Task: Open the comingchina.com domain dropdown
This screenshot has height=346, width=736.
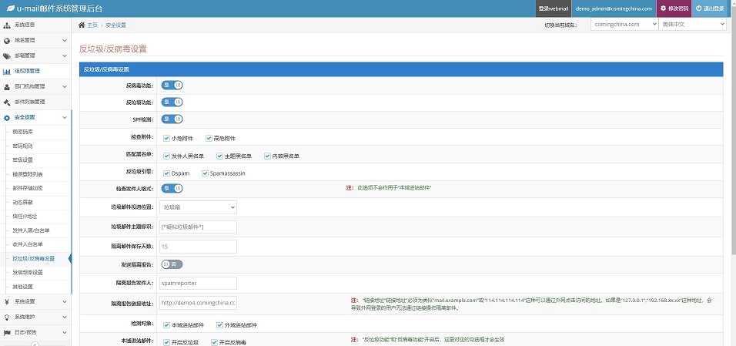Action: point(624,25)
